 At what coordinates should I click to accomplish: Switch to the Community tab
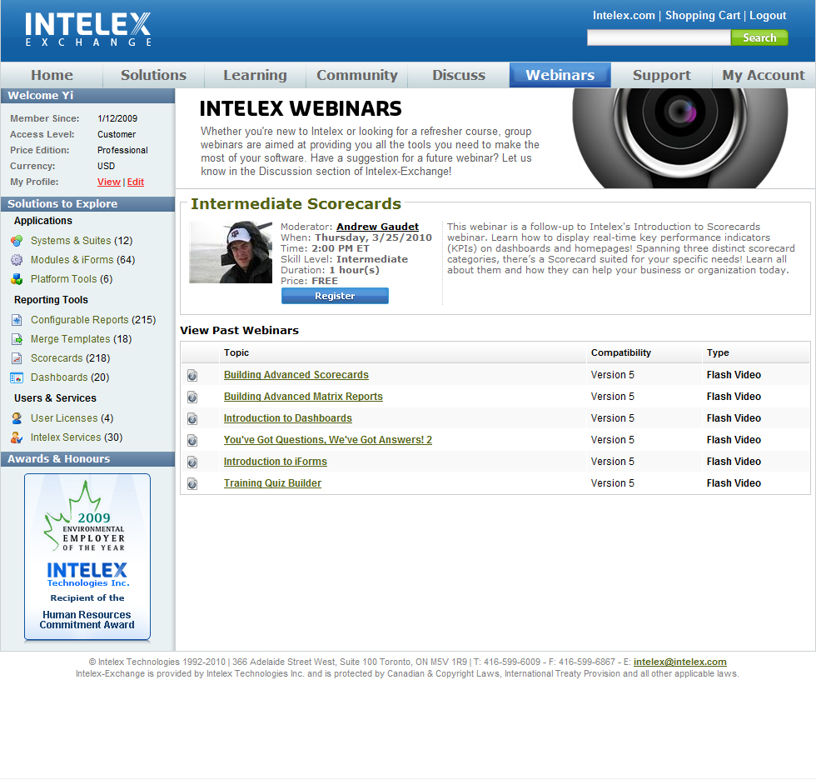coord(357,75)
